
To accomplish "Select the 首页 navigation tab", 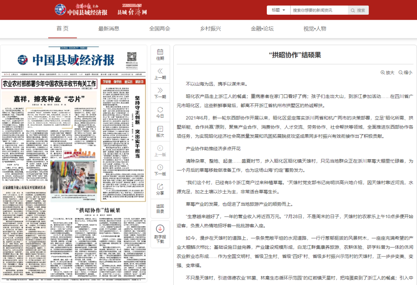I will pyautogui.click(x=63, y=29).
